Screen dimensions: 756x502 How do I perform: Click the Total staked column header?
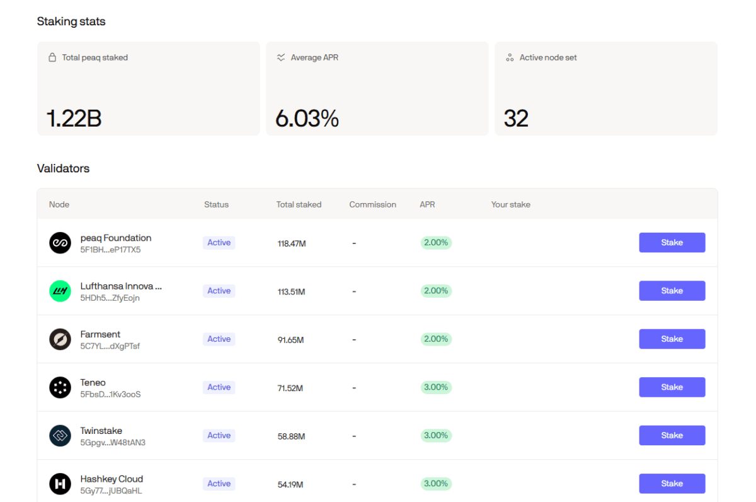pos(299,204)
